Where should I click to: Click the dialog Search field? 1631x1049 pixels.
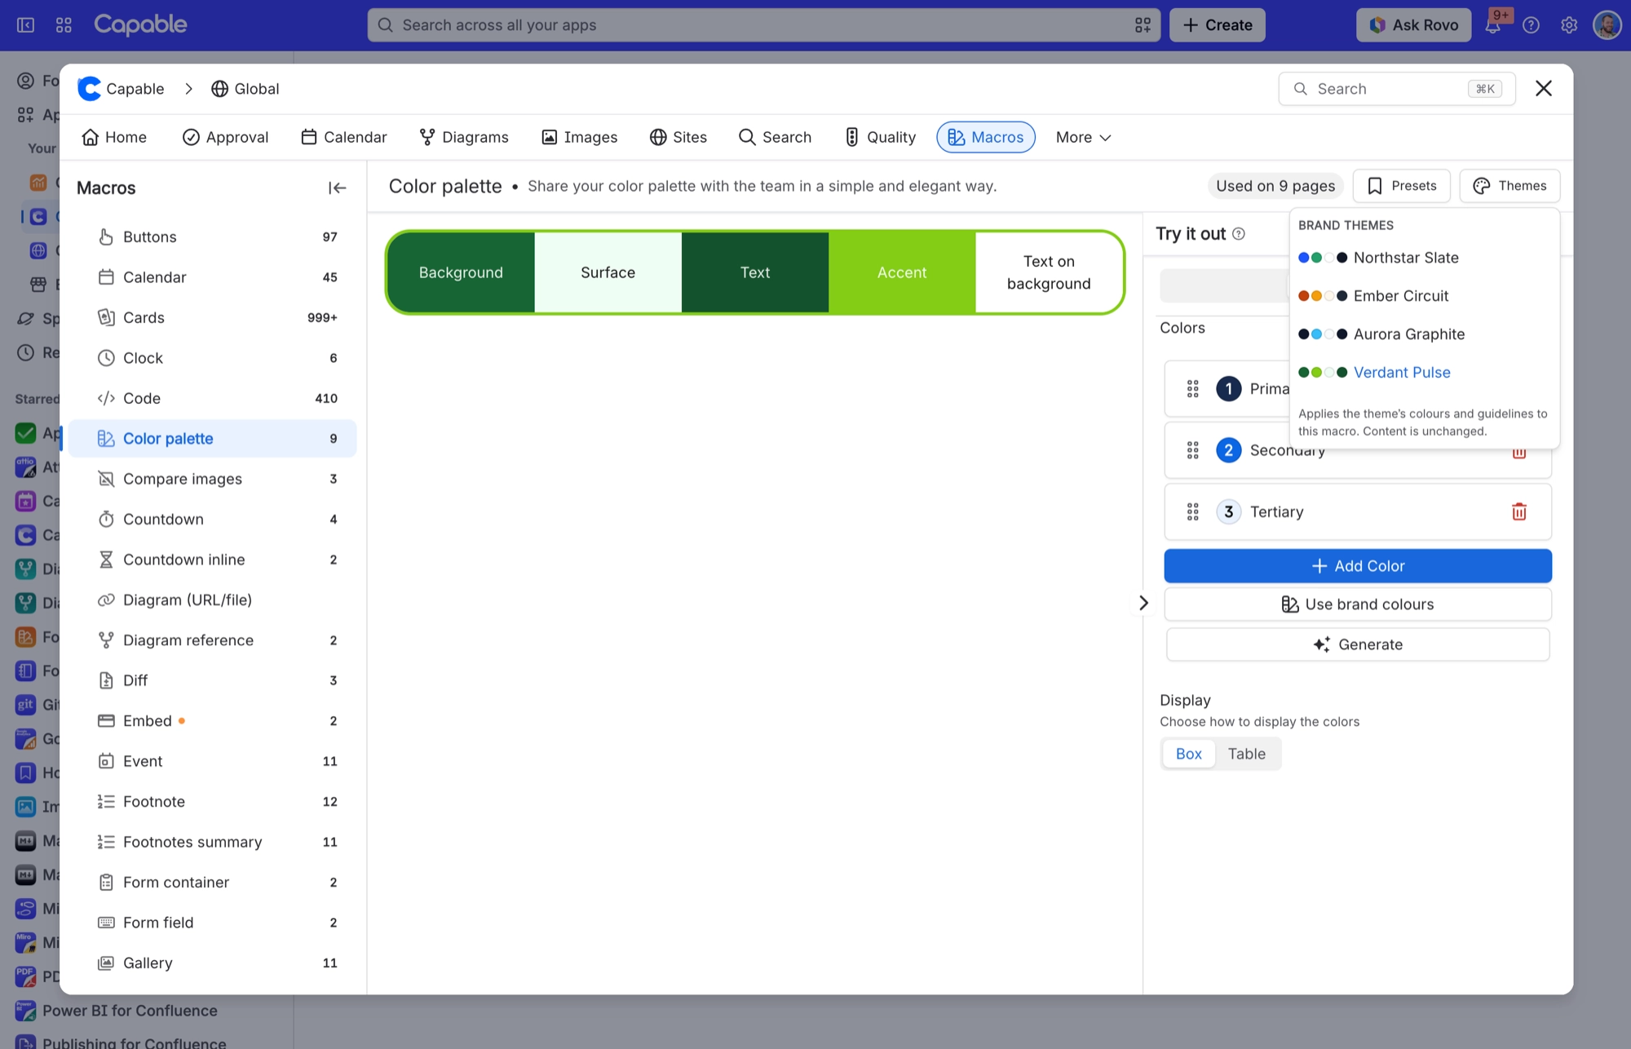coord(1396,89)
